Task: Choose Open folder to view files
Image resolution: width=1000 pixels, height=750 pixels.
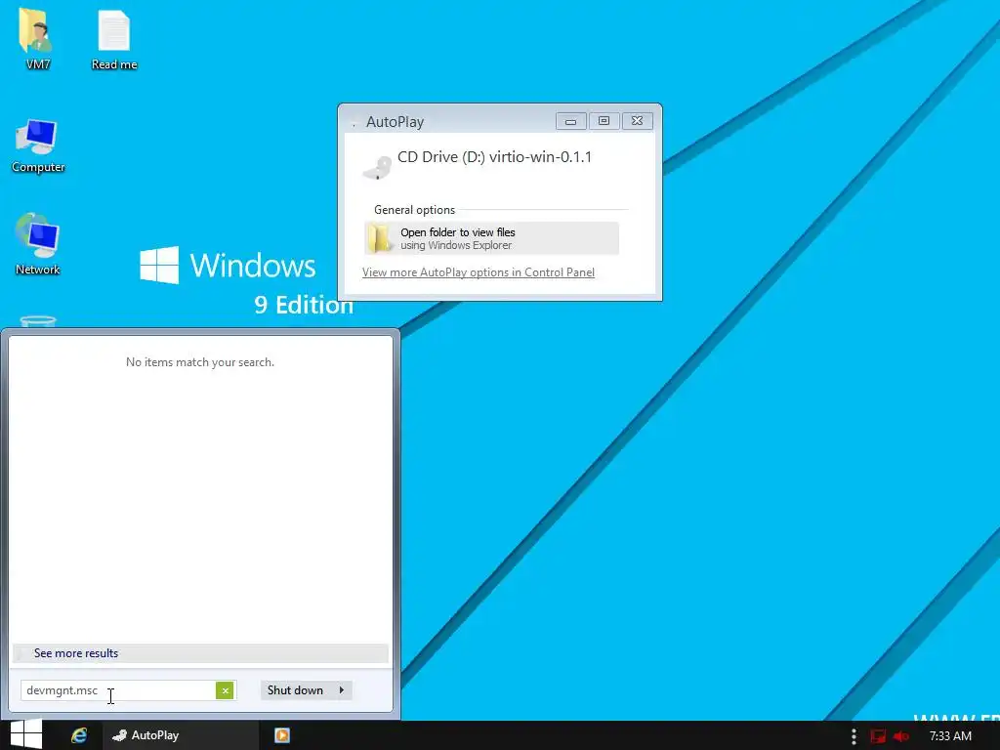Action: 491,238
